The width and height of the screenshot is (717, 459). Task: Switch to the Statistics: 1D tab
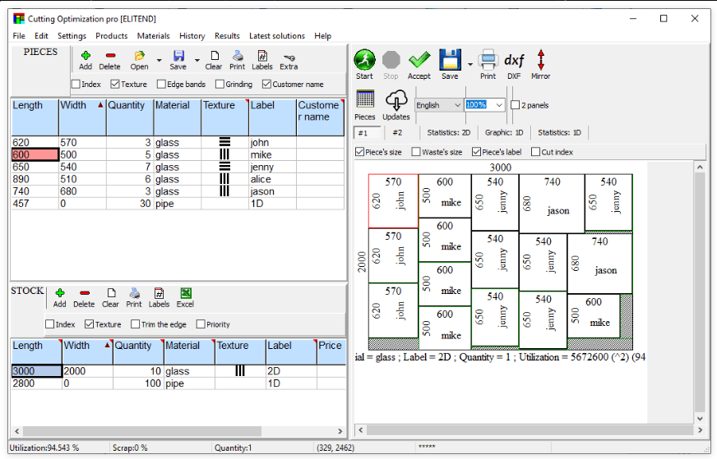point(559,132)
